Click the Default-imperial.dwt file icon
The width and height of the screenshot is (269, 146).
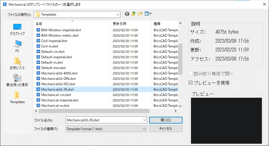[x=38, y=57]
